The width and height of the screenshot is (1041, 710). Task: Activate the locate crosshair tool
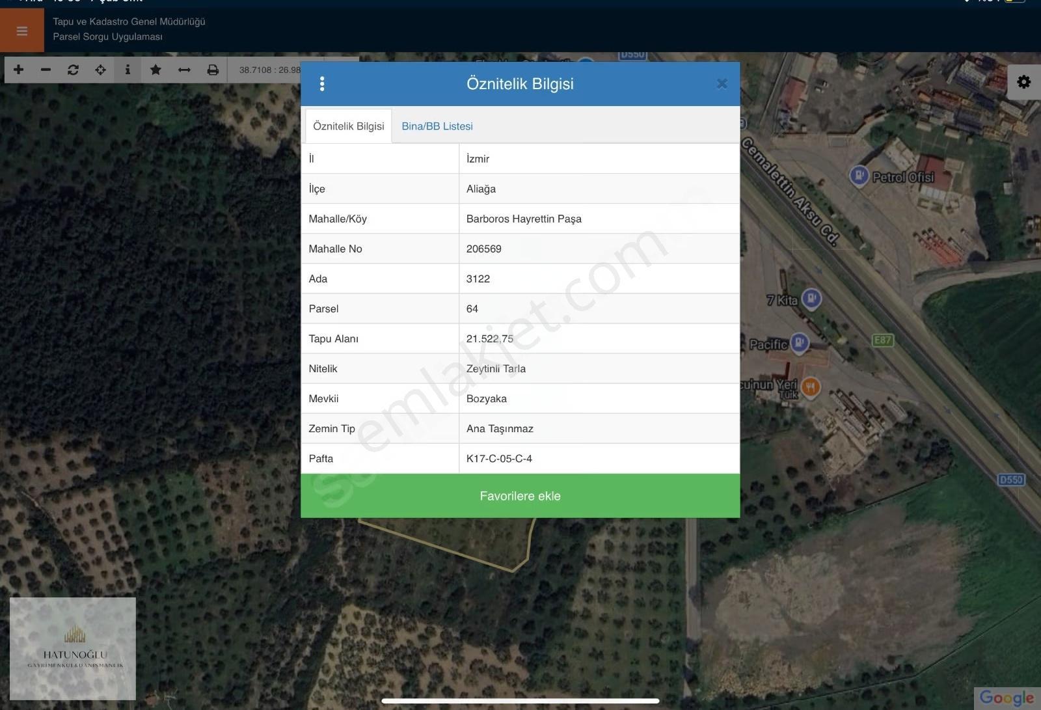pos(100,70)
